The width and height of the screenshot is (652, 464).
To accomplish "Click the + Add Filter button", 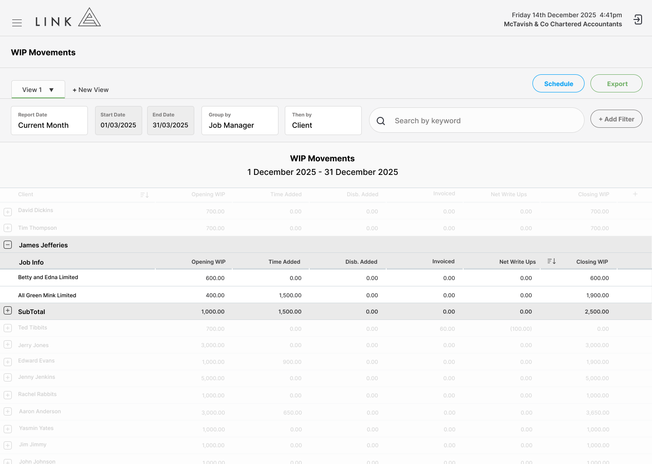I will [x=616, y=119].
